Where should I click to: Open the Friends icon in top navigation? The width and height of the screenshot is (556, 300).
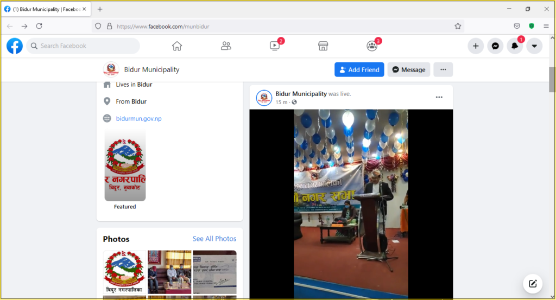(x=226, y=46)
